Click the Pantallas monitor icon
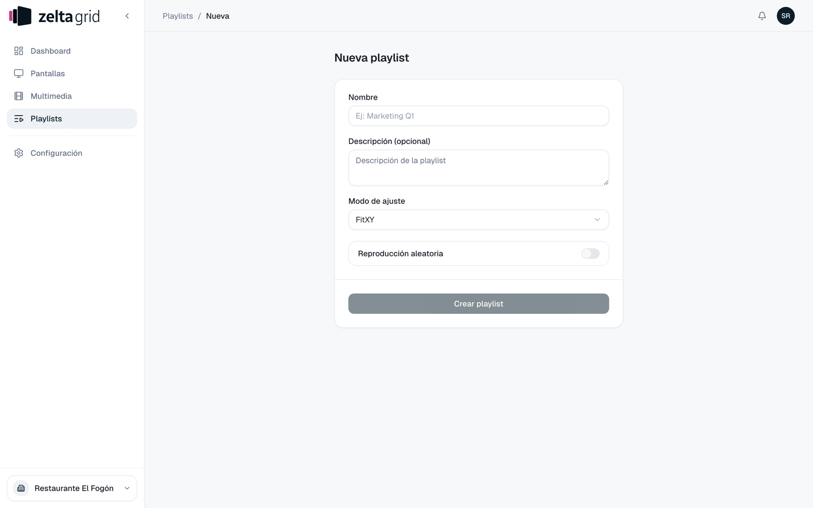 pos(19,74)
